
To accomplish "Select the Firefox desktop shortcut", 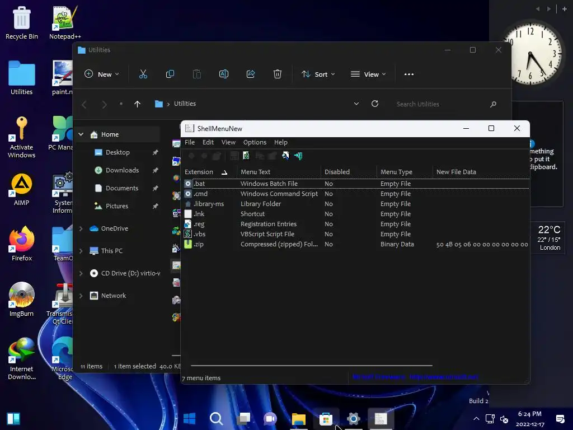I will point(22,244).
